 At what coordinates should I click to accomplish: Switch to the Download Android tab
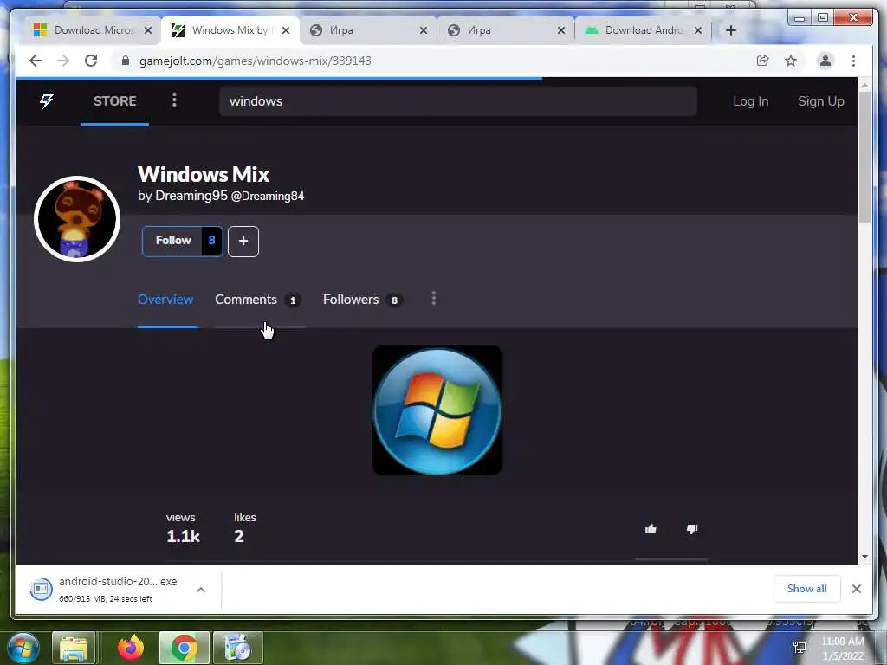pyautogui.click(x=644, y=30)
